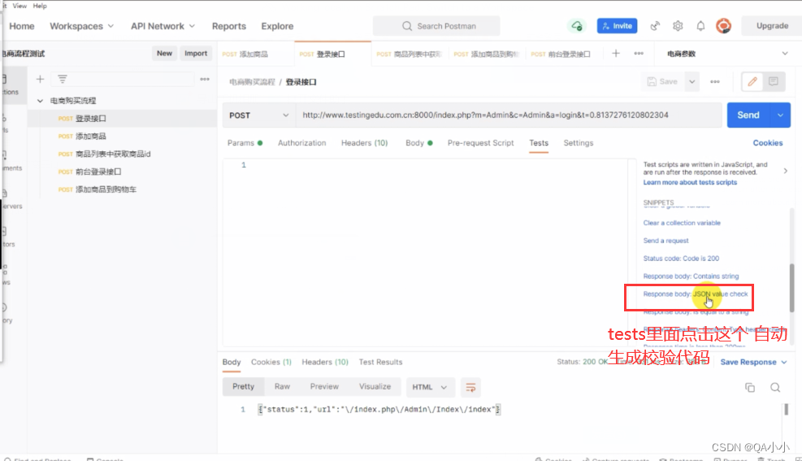Go to Home

(x=22, y=26)
